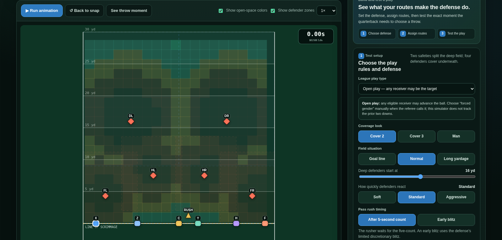
Task: Select the HR defender marker
Action: [205, 176]
